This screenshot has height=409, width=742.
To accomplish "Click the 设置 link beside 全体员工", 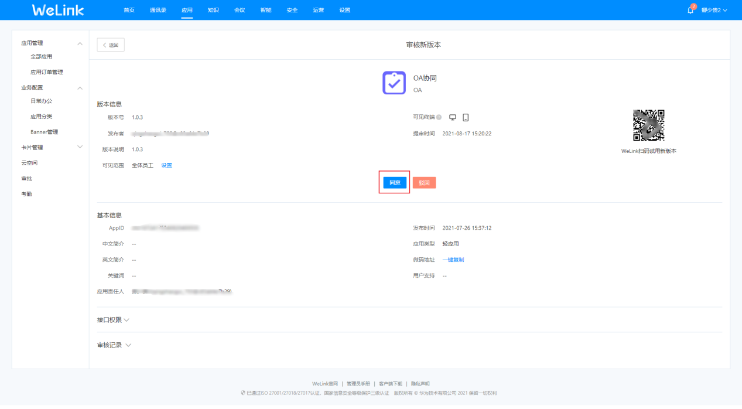I will 167,165.
